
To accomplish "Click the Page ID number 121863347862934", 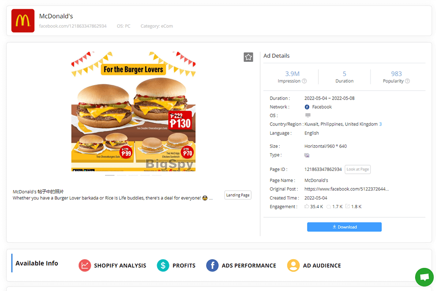I will click(323, 169).
